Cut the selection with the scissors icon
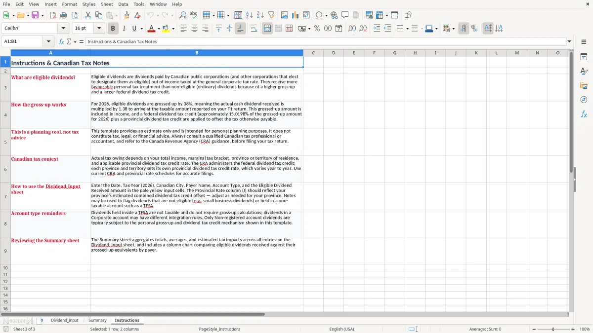 coord(88,15)
